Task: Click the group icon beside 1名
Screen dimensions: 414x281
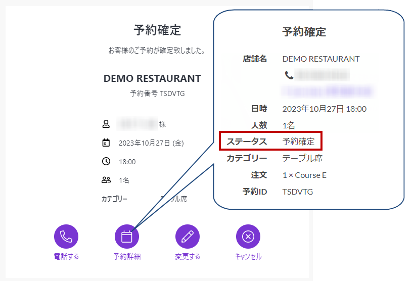Action: pyautogui.click(x=106, y=180)
